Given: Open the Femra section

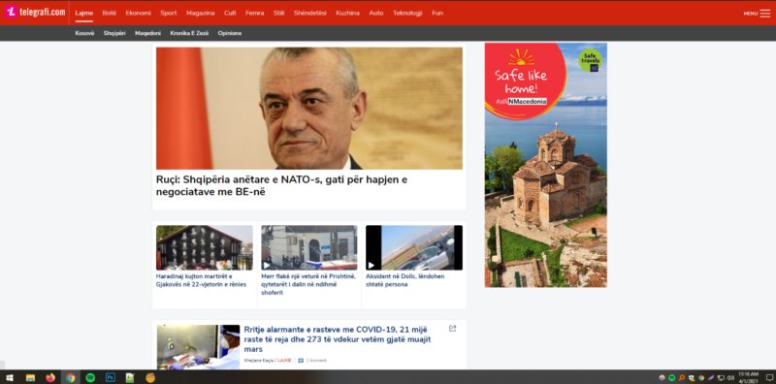Looking at the screenshot, I should [x=255, y=13].
